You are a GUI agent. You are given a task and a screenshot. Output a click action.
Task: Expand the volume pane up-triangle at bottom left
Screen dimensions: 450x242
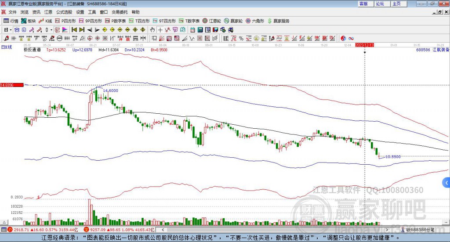(4, 222)
